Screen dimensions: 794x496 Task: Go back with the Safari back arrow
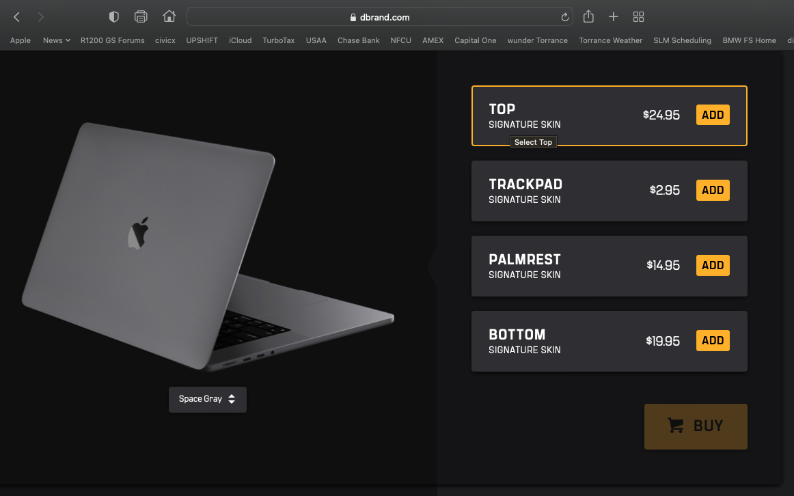coord(16,17)
